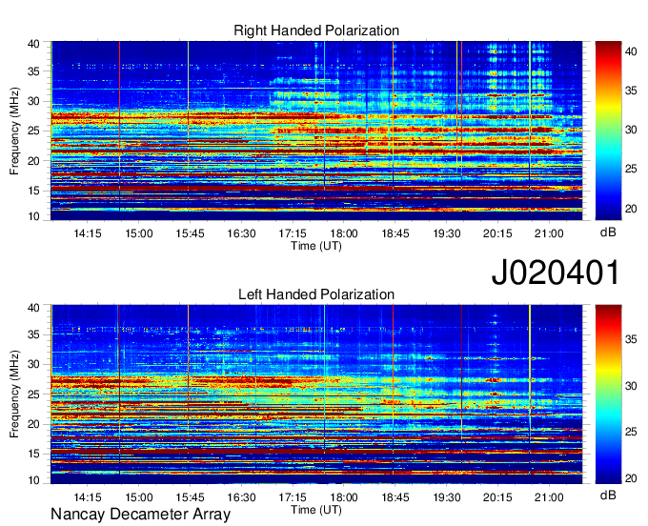
Task: Click the 30 MHz tick of Right Handed plot
Action: (x=33, y=101)
